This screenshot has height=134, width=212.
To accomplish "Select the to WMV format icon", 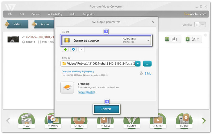I will tap(53, 121).
